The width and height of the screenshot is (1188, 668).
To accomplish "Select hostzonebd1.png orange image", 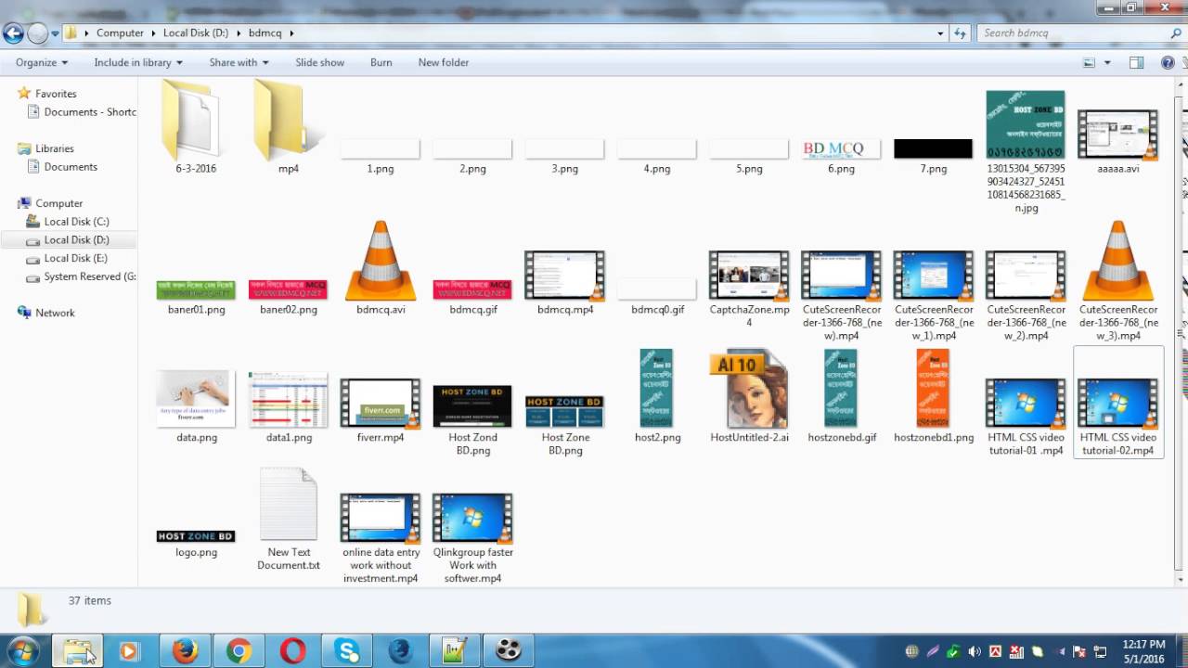I will point(934,396).
